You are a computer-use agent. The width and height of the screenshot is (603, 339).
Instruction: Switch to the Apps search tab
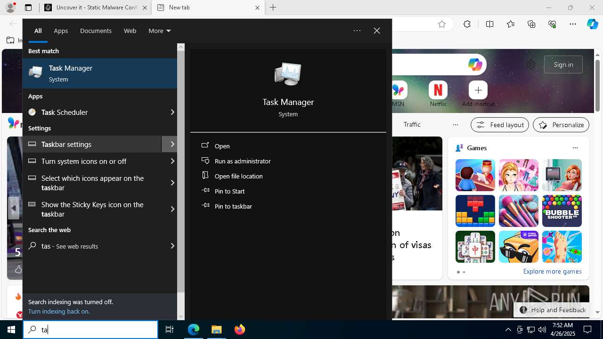coord(61,31)
